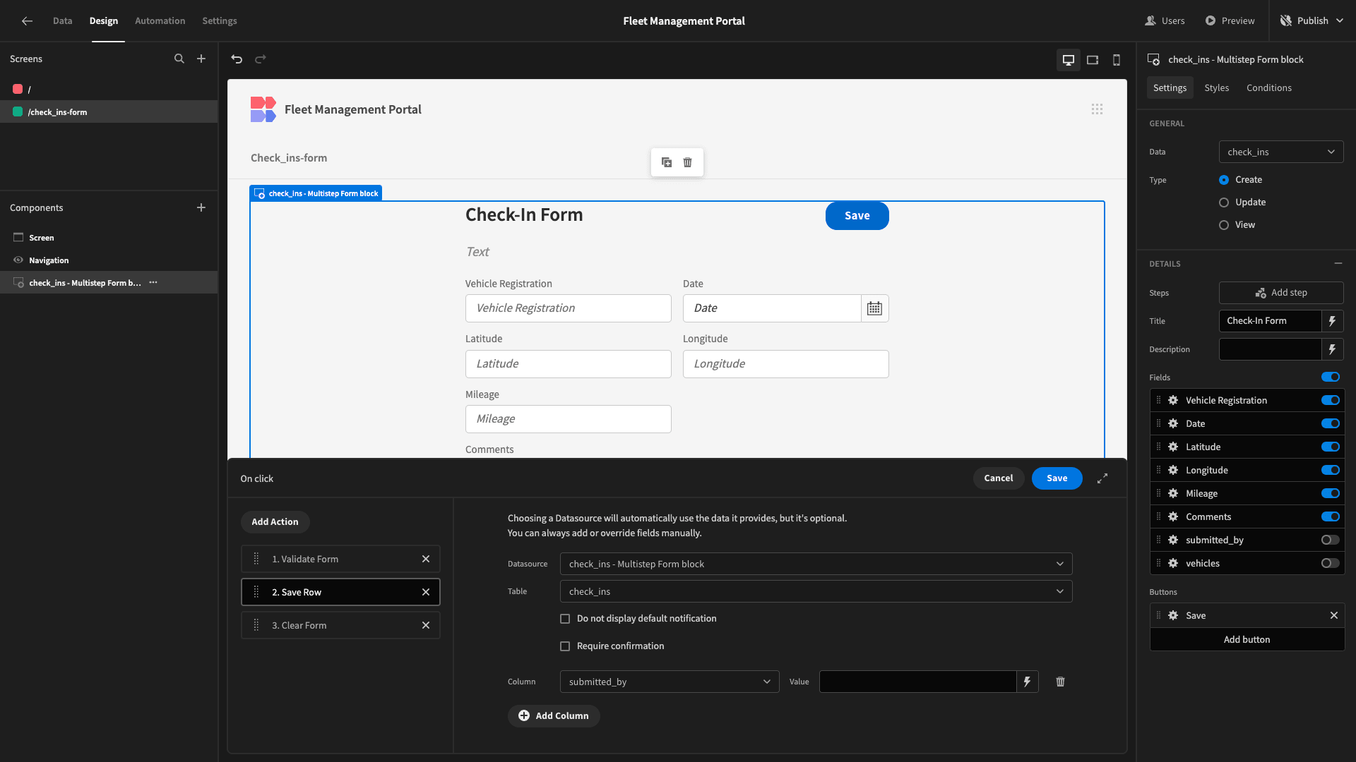Image resolution: width=1356 pixels, height=762 pixels.
Task: Click the back arrow icon
Action: pos(27,21)
